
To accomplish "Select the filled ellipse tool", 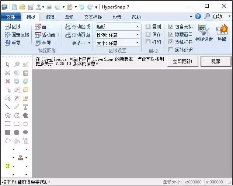I will (x=25, y=132).
